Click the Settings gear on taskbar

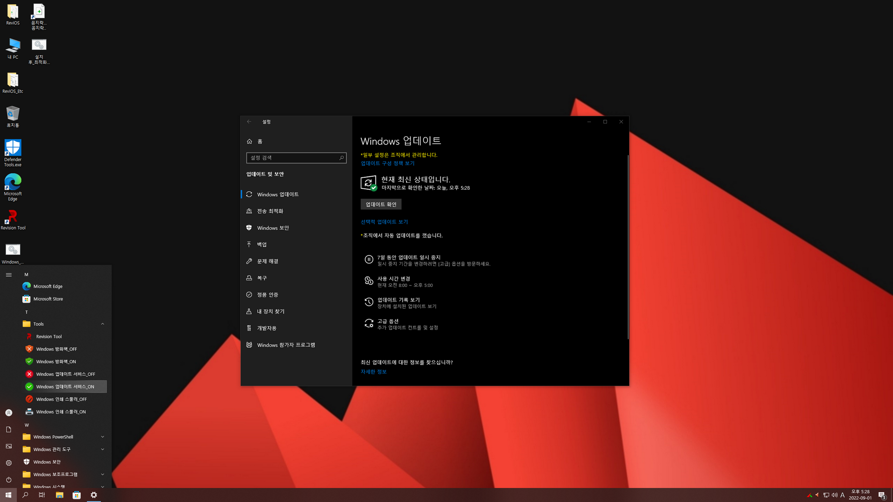94,495
